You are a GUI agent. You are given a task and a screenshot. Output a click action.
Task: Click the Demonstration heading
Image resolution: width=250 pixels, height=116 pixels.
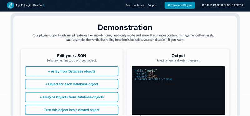pos(125,27)
